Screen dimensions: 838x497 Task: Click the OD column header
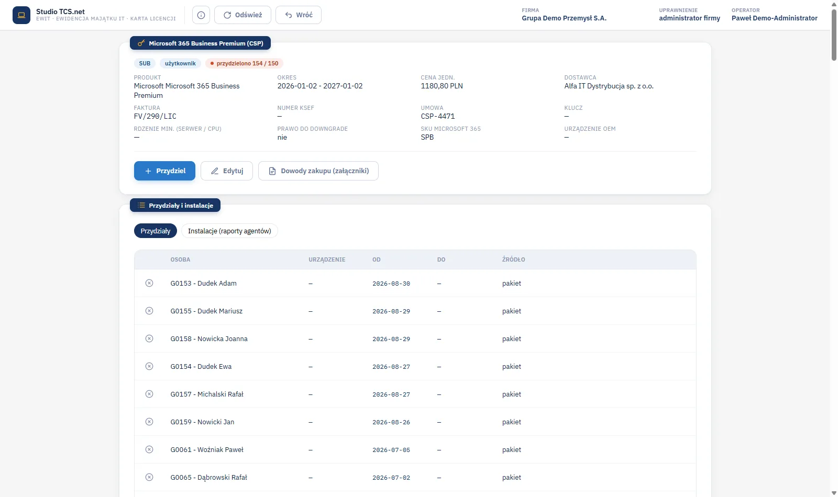pyautogui.click(x=377, y=259)
